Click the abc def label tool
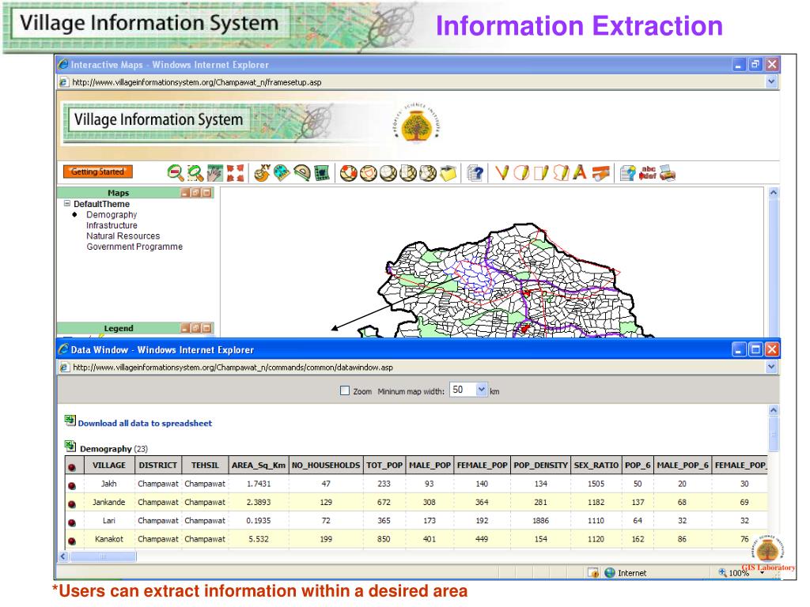The height and width of the screenshot is (607, 810). [648, 173]
